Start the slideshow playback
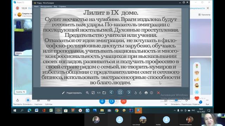 (120, 92)
